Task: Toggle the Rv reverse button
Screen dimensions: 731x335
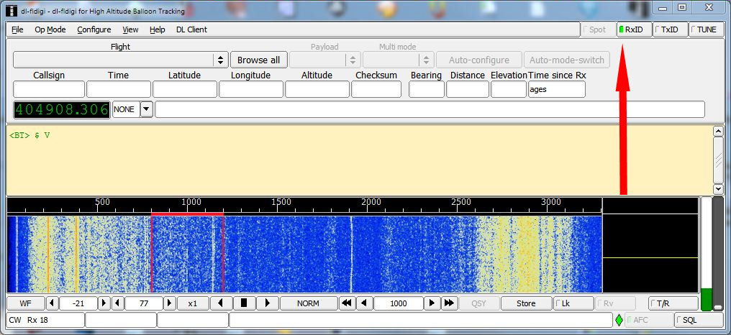Action: coord(615,303)
